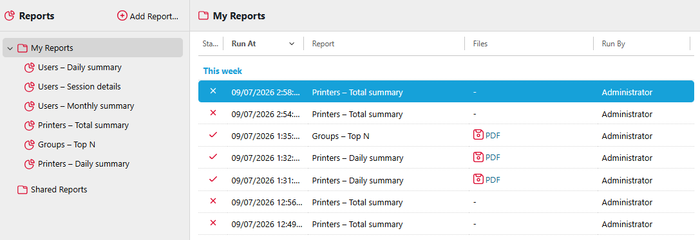Open PDF link for 1:31 Printers – Daily summary
Screen dimensions: 700x240
point(493,180)
